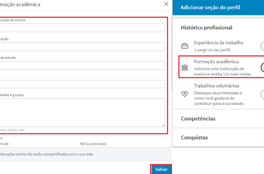Click the briefcase icon for Experiência de trabalho
This screenshot has height=174, width=264.
pos(185,45)
